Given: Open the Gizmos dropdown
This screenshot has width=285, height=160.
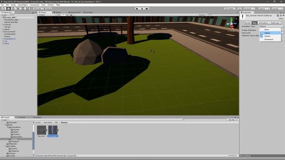Looking at the screenshot, I should click(x=202, y=15).
